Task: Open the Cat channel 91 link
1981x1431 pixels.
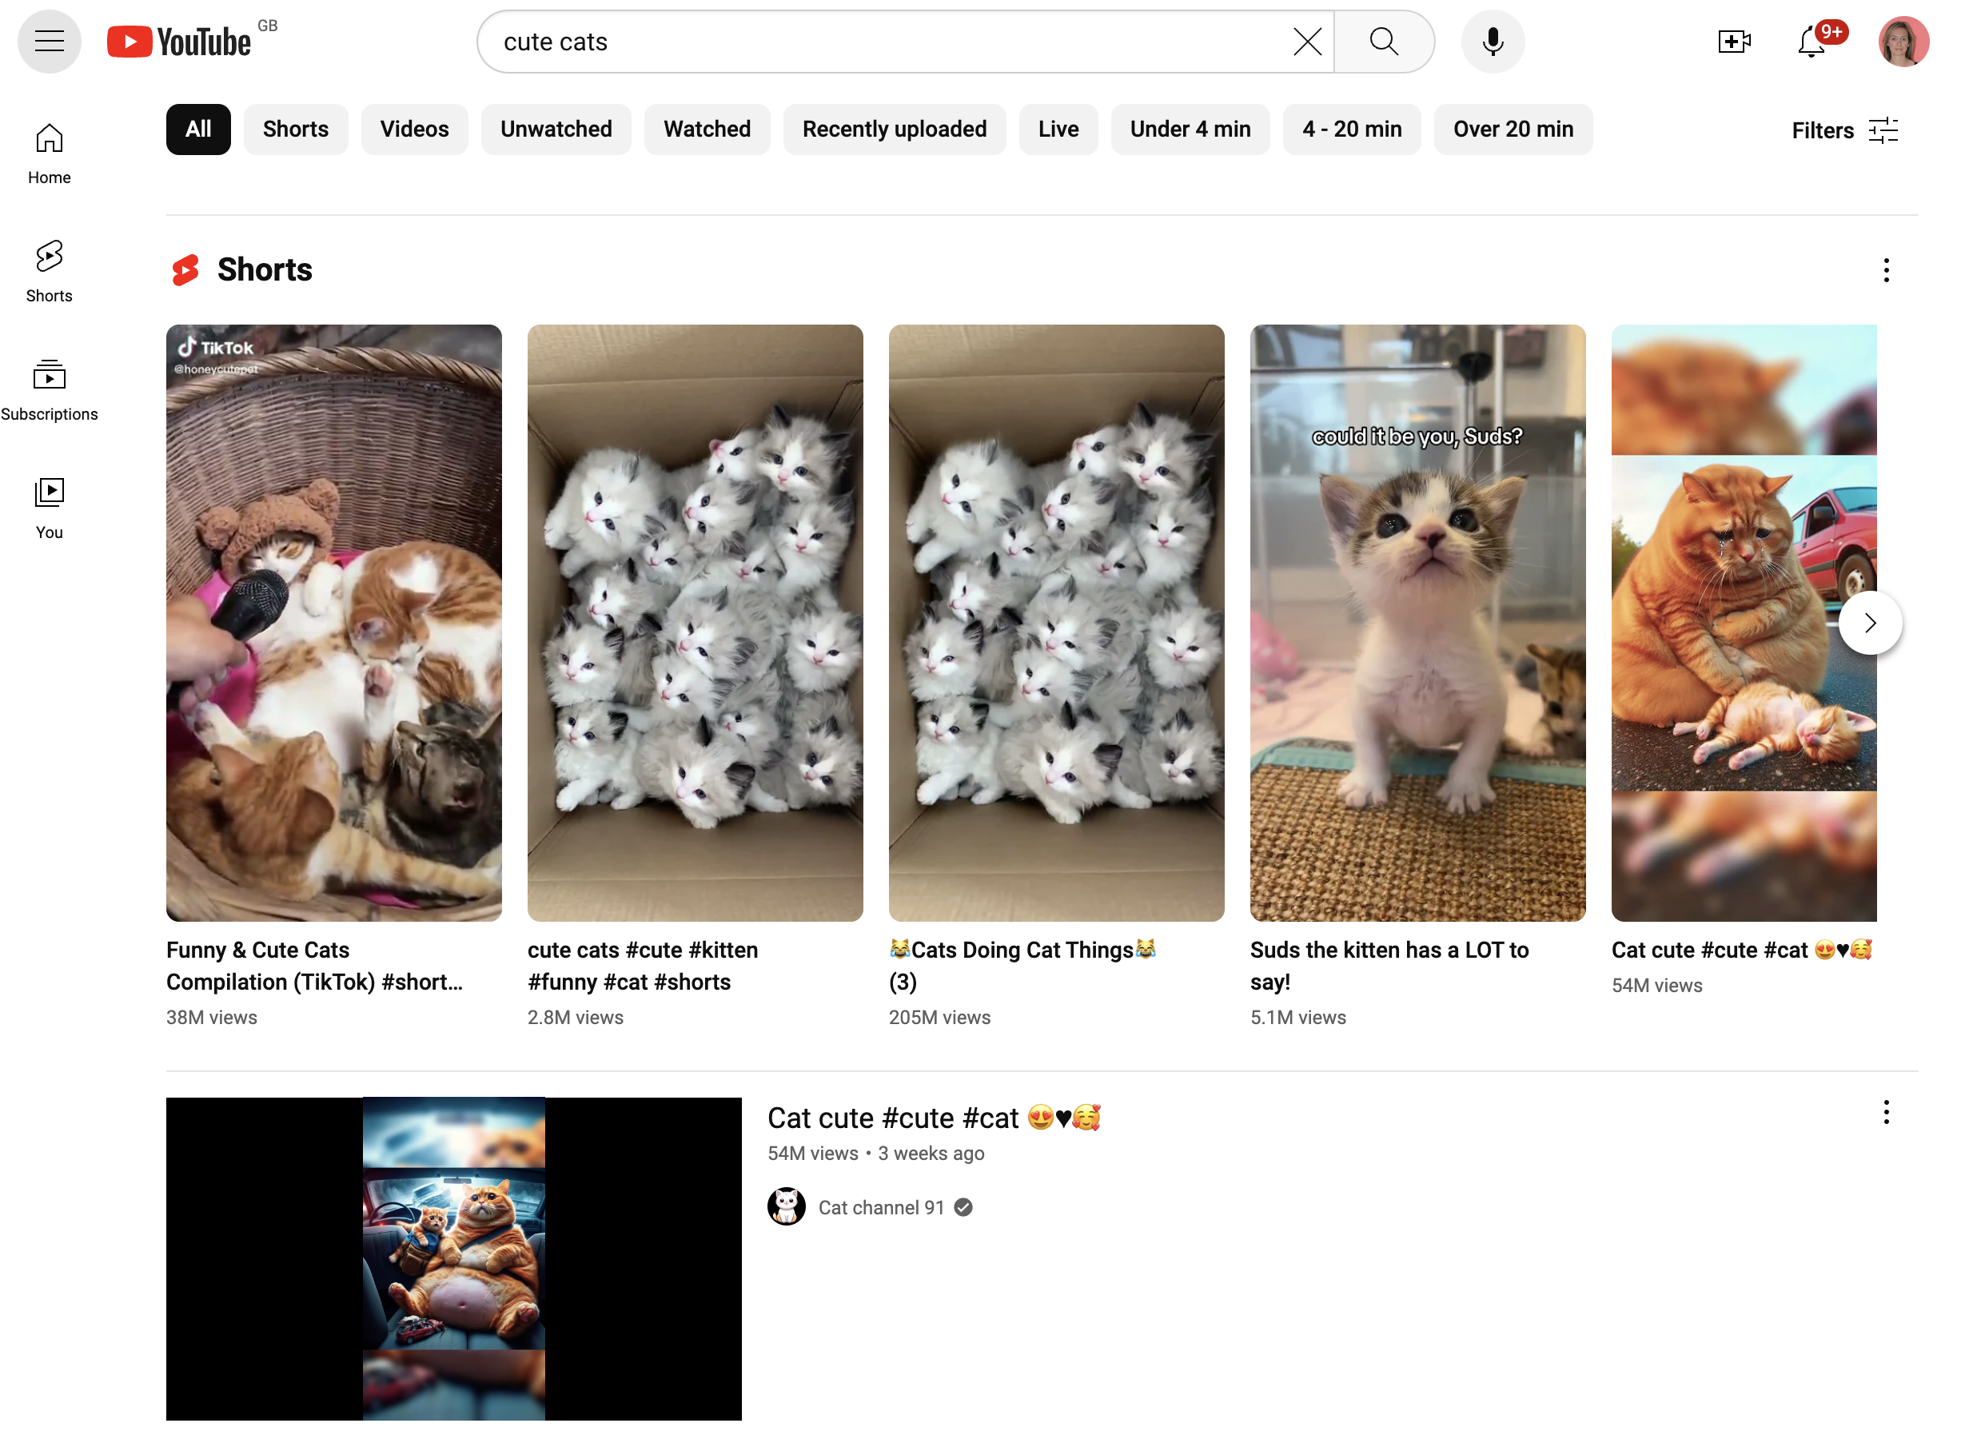Action: coord(881,1206)
